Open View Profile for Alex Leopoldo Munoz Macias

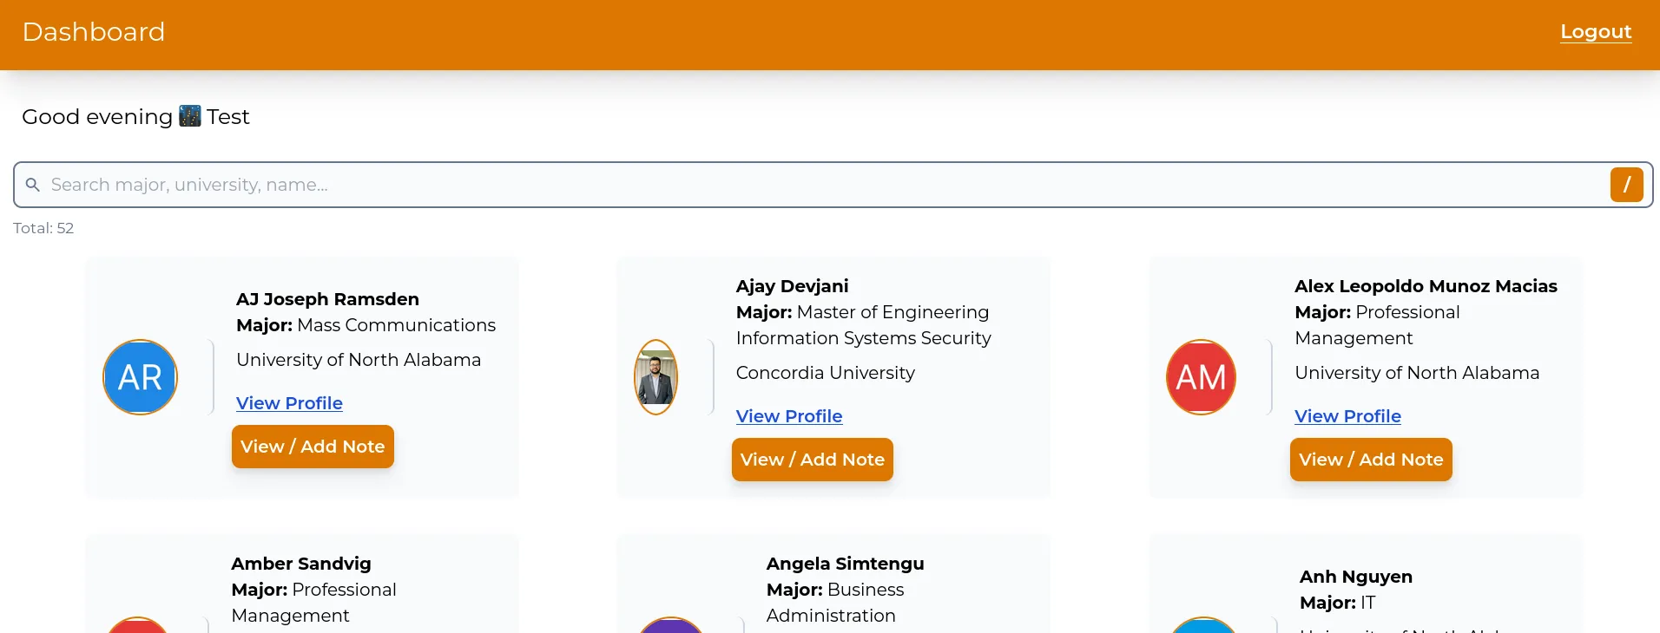point(1347,416)
